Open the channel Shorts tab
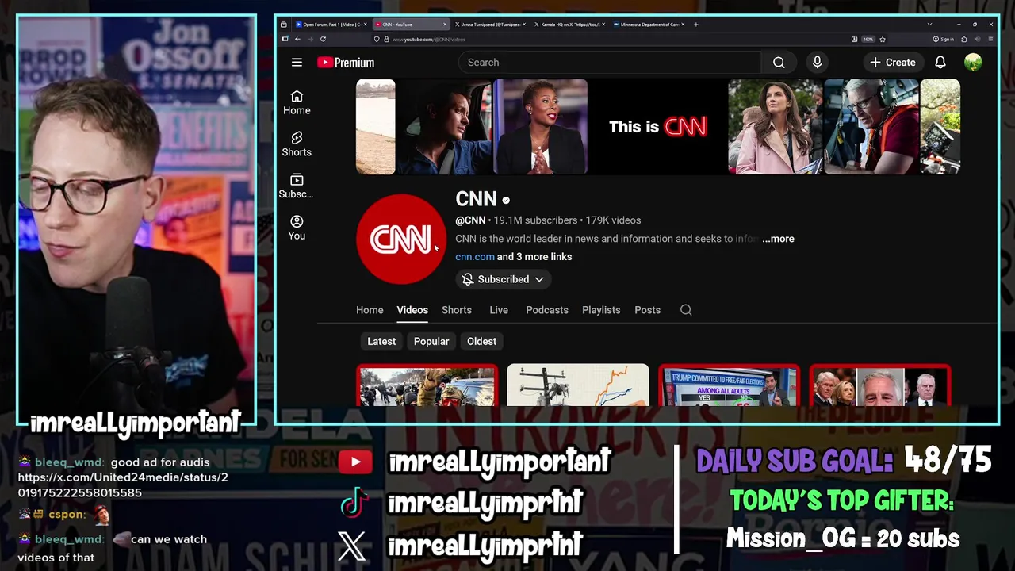 click(457, 310)
